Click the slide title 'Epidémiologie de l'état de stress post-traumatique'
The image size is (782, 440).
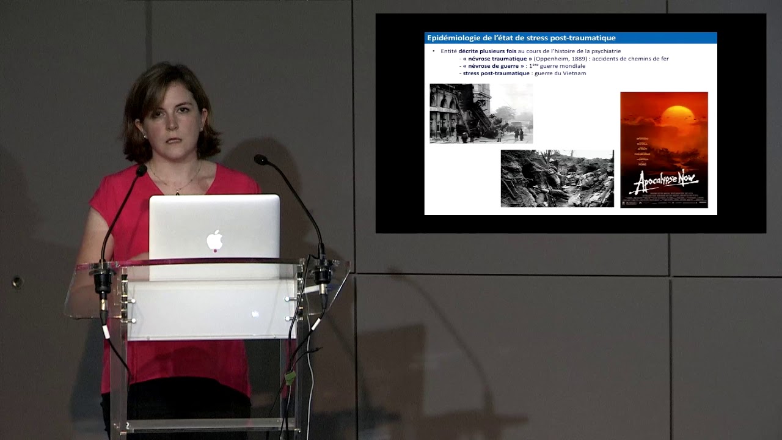(x=521, y=38)
